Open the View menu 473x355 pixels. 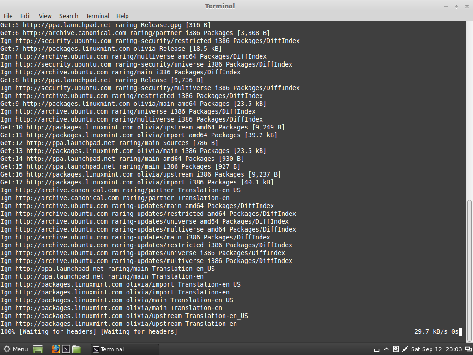click(x=45, y=16)
